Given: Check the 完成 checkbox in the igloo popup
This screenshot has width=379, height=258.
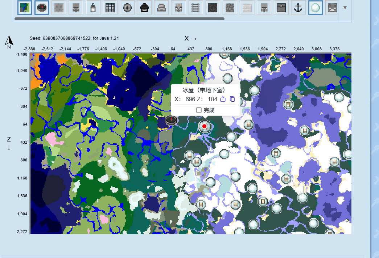Looking at the screenshot, I should (199, 110).
